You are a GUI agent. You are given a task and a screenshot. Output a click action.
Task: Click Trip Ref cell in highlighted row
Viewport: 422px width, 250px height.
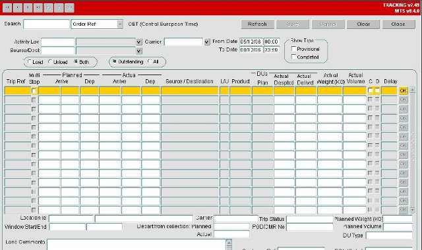coord(18,90)
